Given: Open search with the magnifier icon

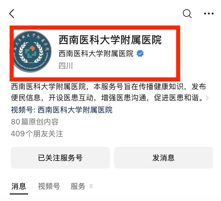Looking at the screenshot, I should pos(187,14).
